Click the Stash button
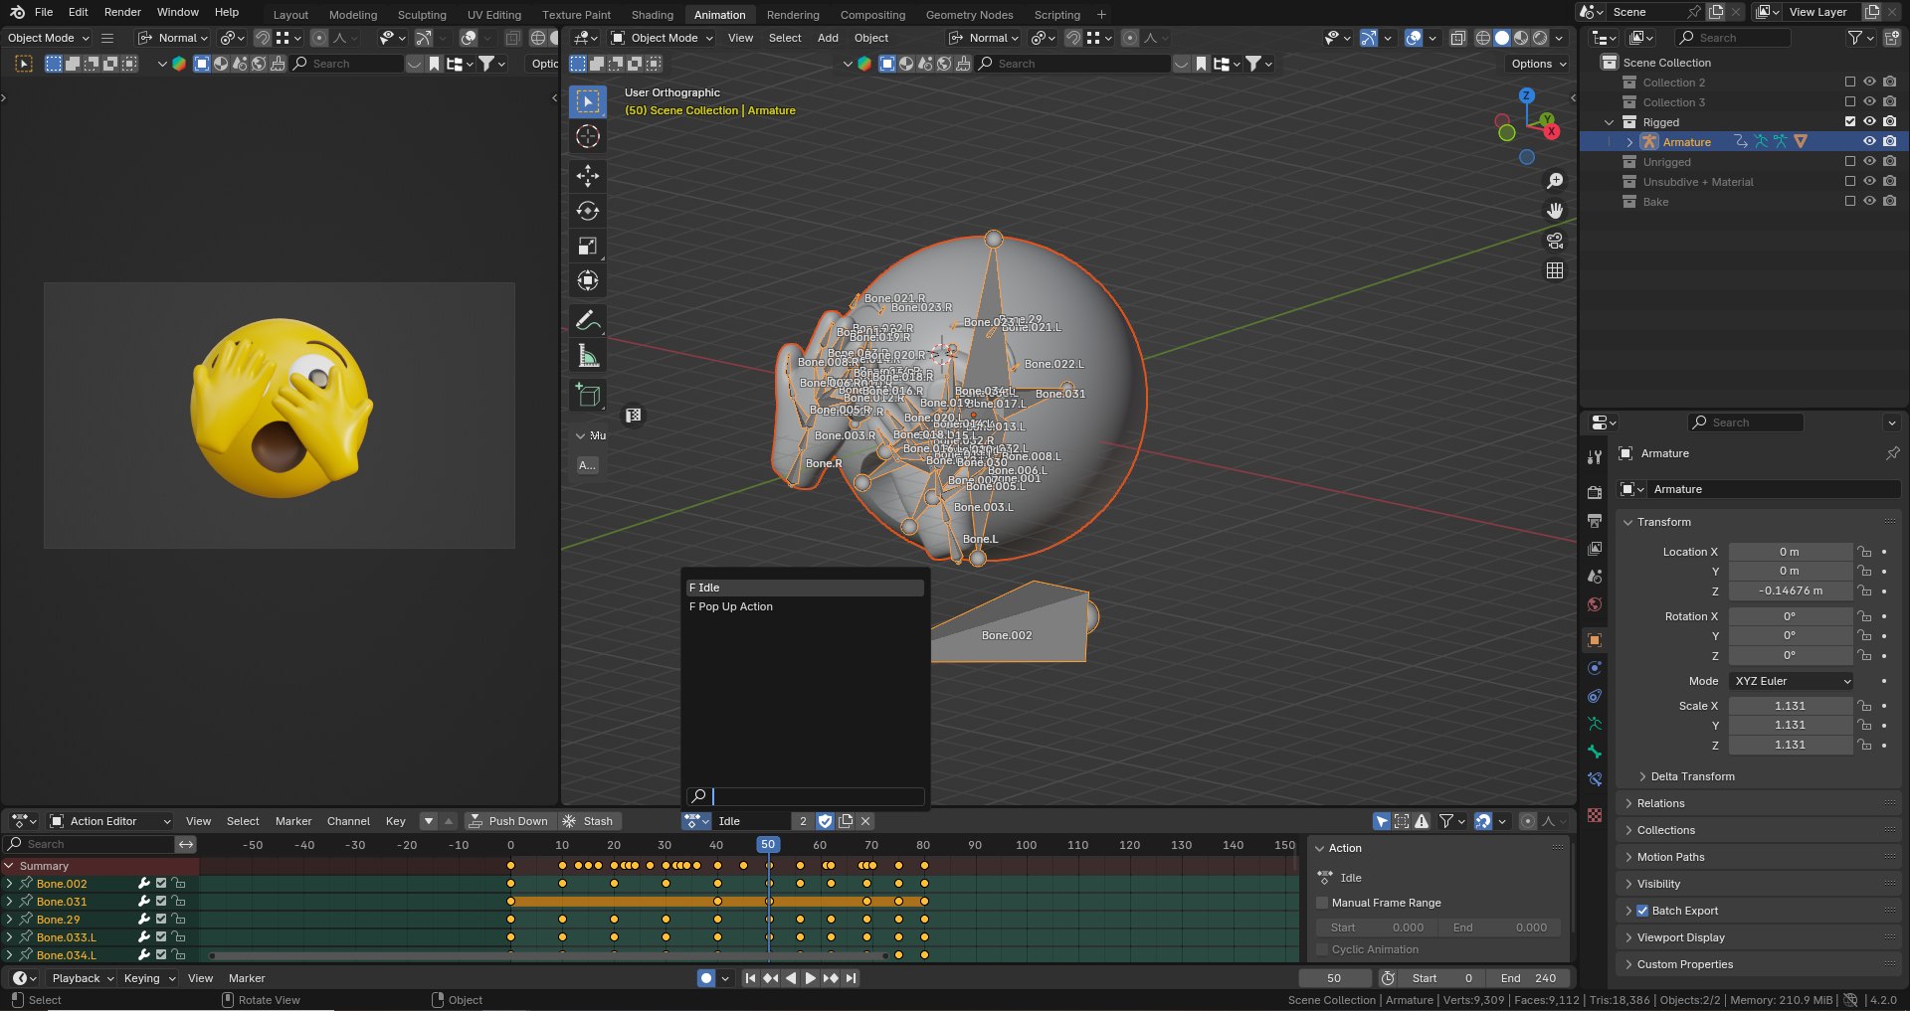 588,821
